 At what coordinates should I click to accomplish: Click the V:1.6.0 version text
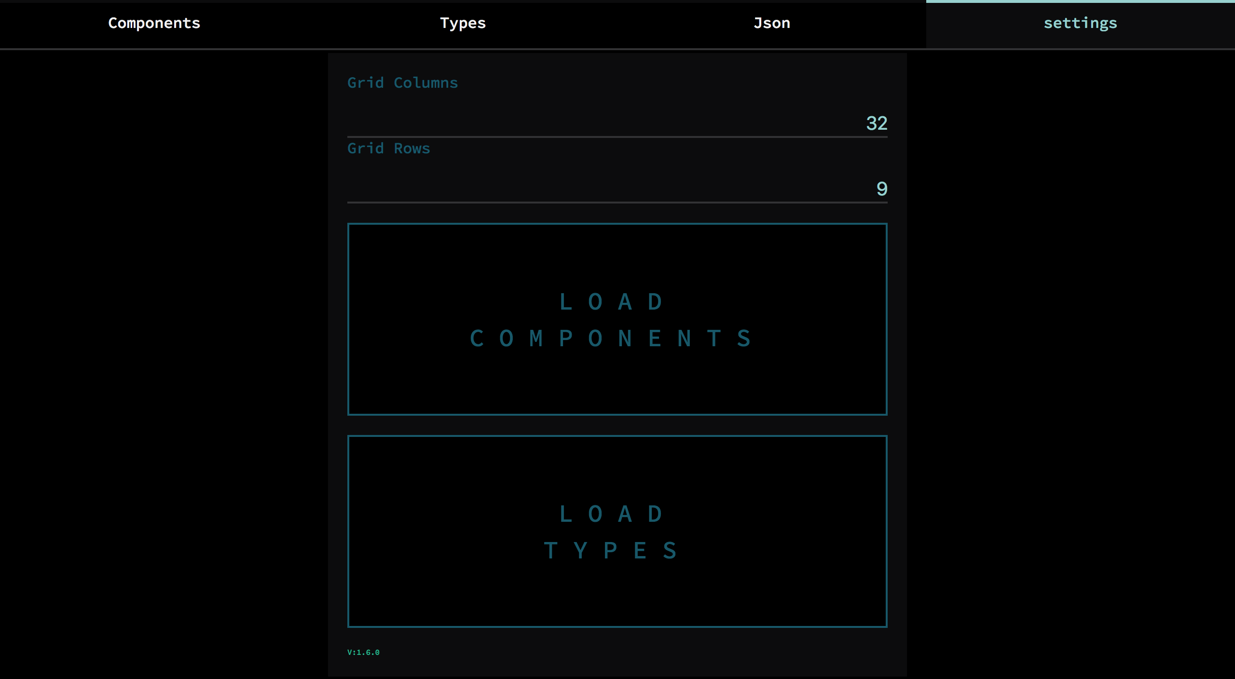[363, 652]
